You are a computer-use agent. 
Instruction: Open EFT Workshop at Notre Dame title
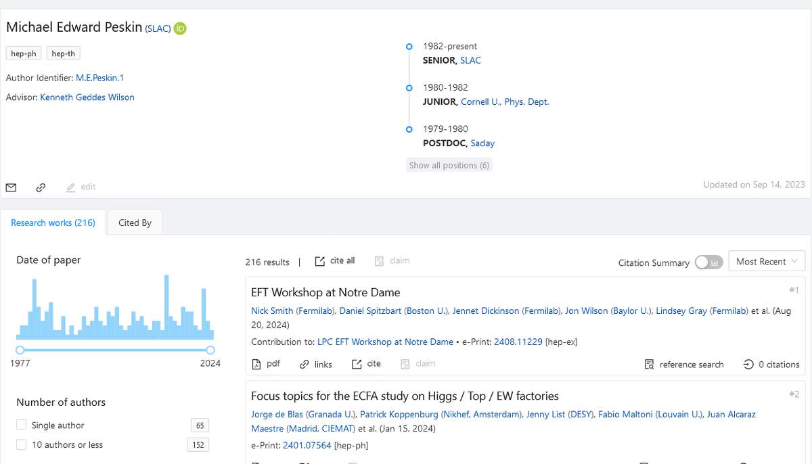click(325, 292)
